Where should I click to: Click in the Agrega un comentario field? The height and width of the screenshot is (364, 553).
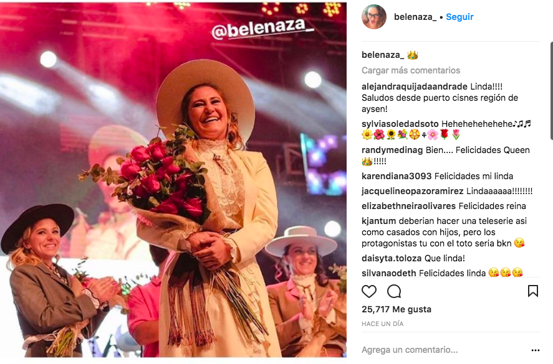click(x=445, y=350)
